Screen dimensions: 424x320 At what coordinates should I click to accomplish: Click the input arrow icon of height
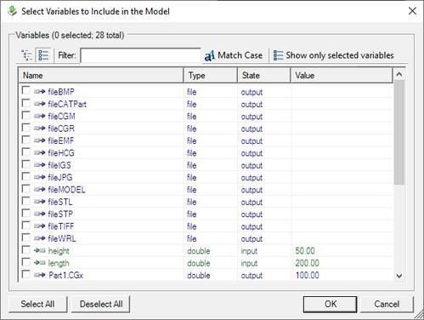(x=39, y=250)
